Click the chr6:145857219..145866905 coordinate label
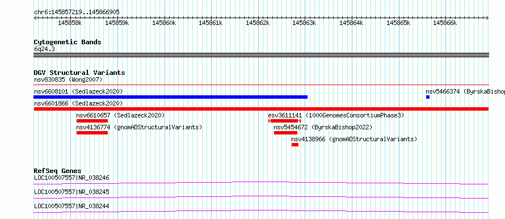The image size is (505, 219). [77, 12]
